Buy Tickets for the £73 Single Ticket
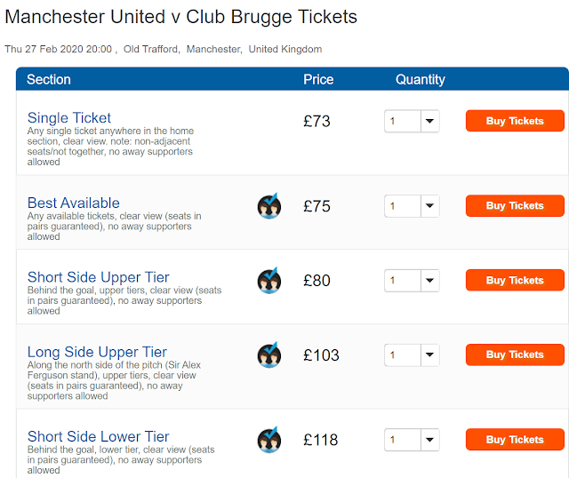569x478 pixels. pos(515,121)
